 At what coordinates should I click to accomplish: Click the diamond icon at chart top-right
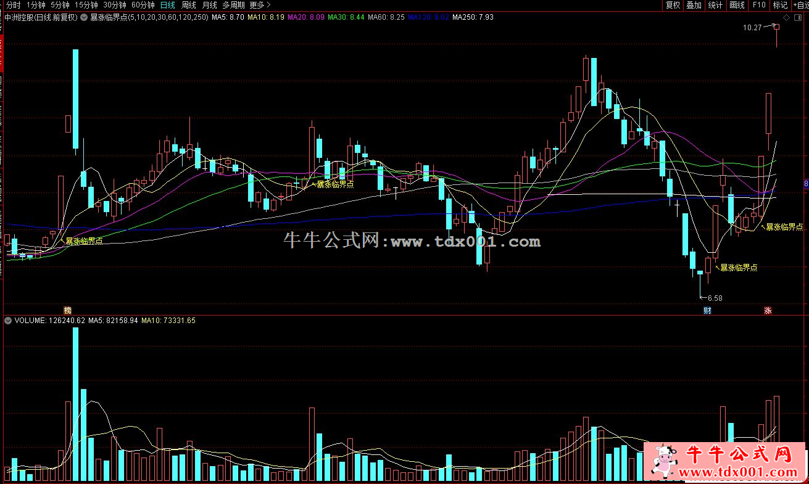(x=785, y=17)
